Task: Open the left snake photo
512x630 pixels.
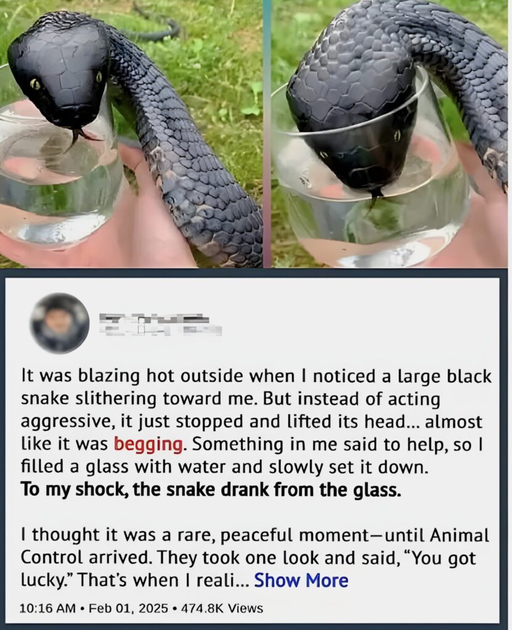Action: [x=131, y=134]
